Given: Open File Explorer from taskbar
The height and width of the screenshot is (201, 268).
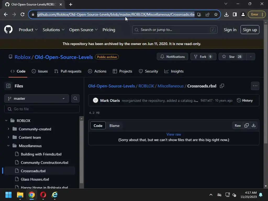Looking at the screenshot, I should (x=20, y=195).
